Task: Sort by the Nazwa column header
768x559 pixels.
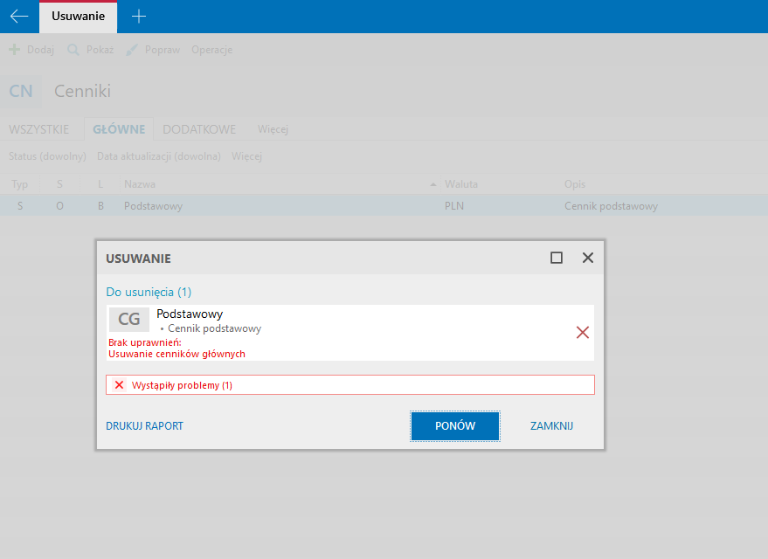Action: [x=140, y=184]
